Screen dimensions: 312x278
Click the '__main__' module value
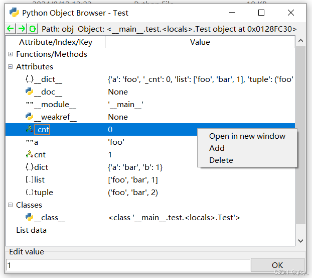pos(125,105)
